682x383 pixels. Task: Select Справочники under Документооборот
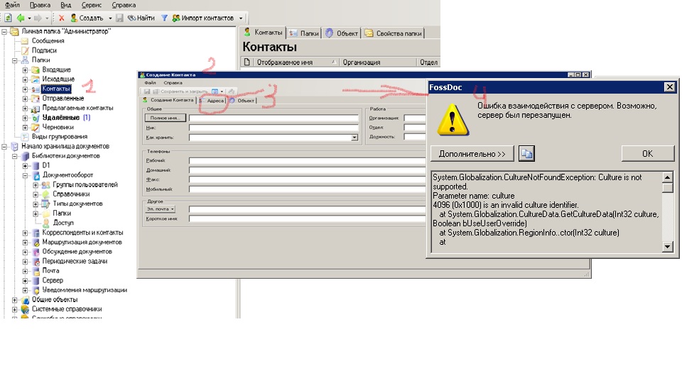click(71, 194)
